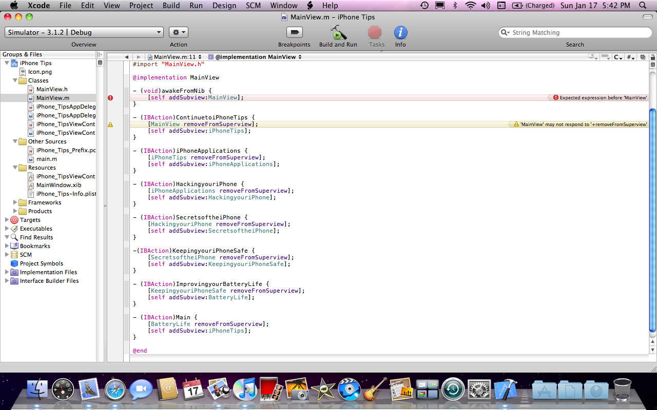Expand the Products folder

coord(15,211)
